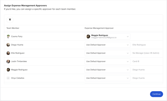The width and height of the screenshot is (167, 101).
Task: Click Diego Huerta default approver in Onyx's row
Action: pos(138,78)
